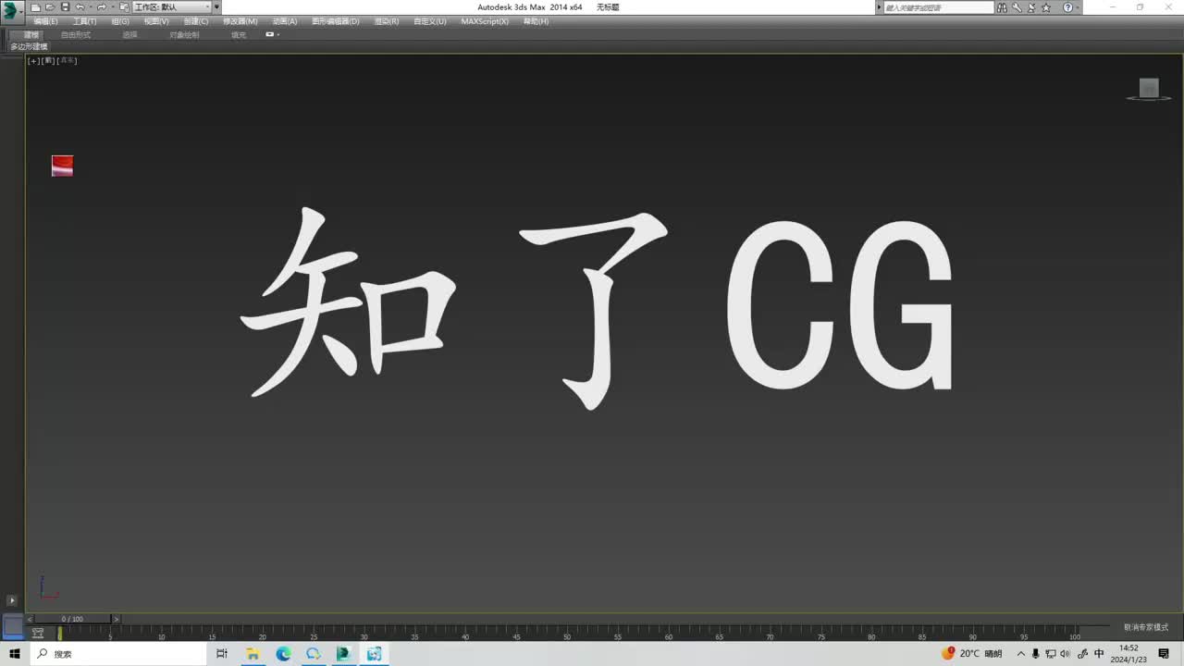Expand the arrow left of the search field
The width and height of the screenshot is (1184, 666).
pyautogui.click(x=879, y=7)
